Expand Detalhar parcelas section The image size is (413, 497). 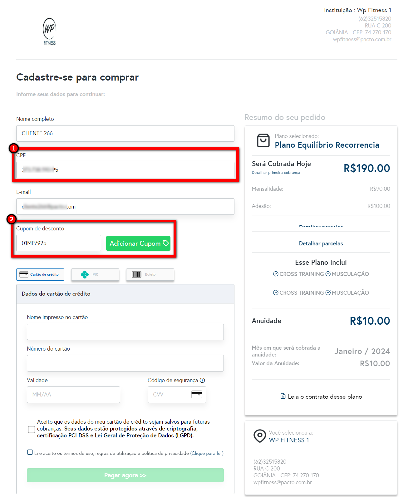click(321, 244)
